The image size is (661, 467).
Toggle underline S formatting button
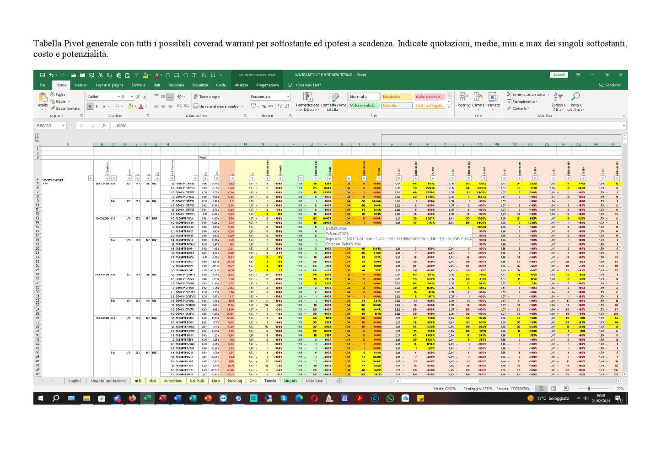tap(103, 106)
